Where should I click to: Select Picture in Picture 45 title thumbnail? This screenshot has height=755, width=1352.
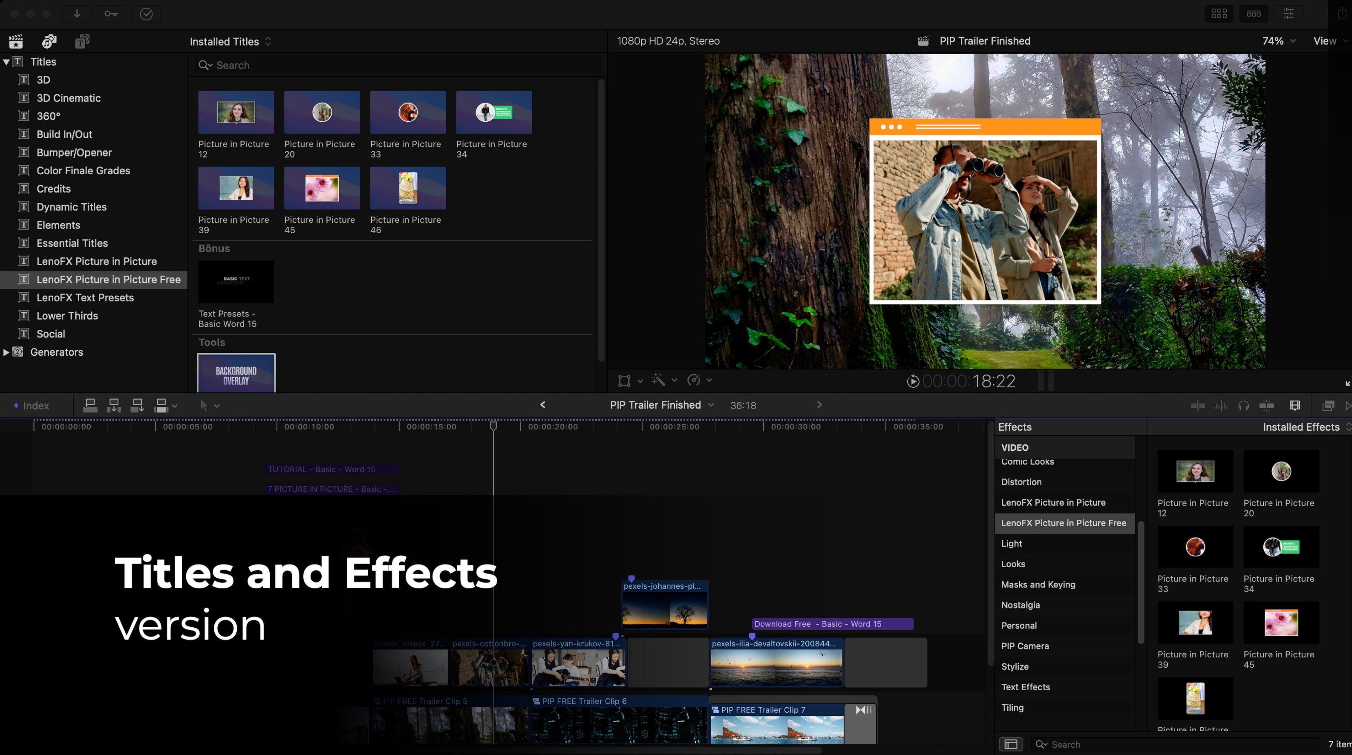click(x=322, y=188)
